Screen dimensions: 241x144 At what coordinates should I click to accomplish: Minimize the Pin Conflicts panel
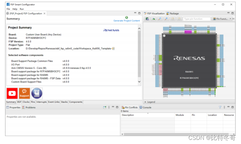click(x=229, y=107)
